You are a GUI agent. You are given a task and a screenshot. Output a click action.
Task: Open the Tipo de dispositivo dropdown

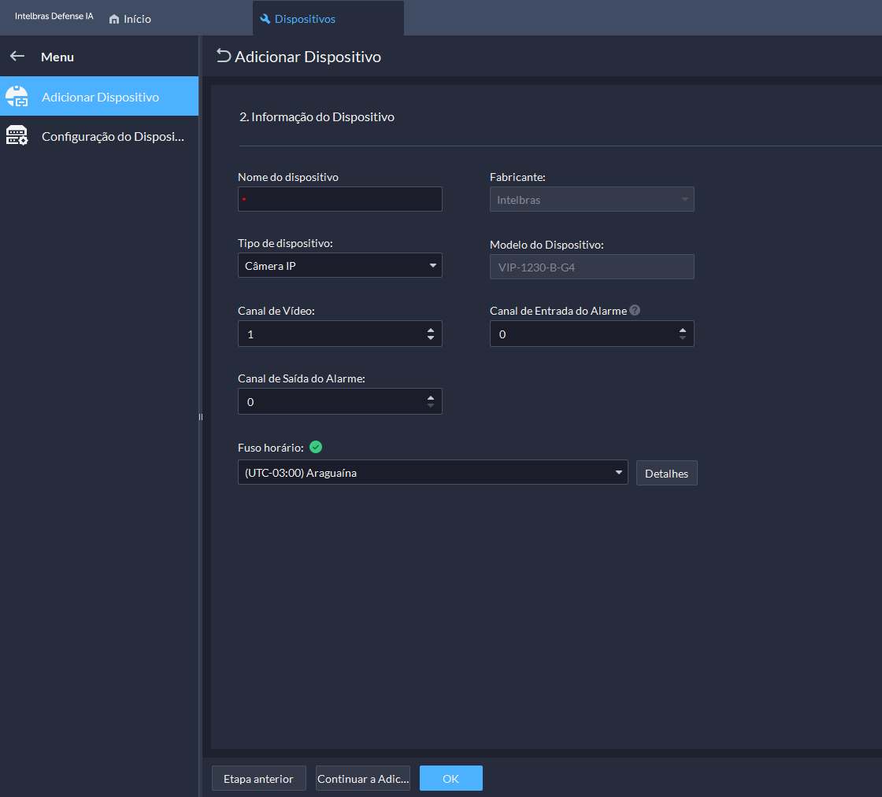(x=339, y=265)
